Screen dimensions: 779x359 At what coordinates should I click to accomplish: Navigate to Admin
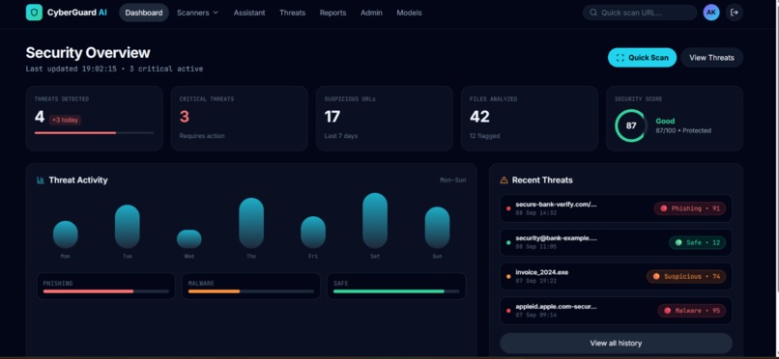(371, 13)
